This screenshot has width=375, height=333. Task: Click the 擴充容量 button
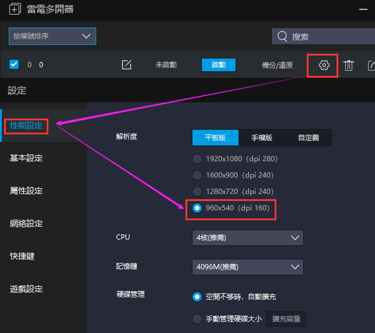pyautogui.click(x=286, y=319)
